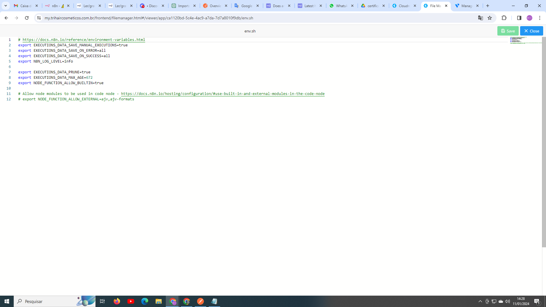The height and width of the screenshot is (307, 546).
Task: Open the Chrome profile avatar
Action: coord(530,18)
